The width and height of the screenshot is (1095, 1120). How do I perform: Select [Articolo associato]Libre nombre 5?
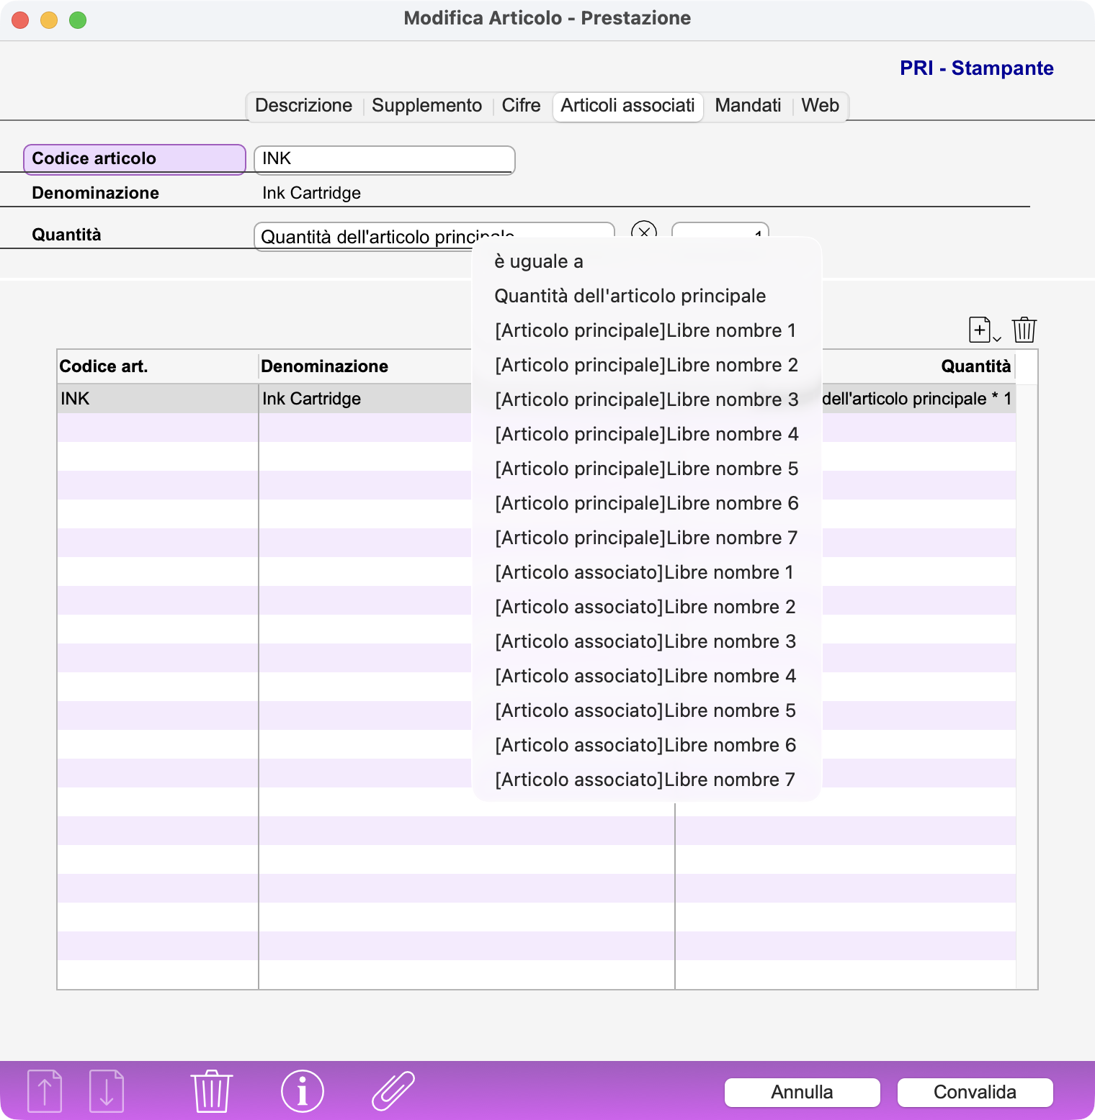pyautogui.click(x=647, y=710)
